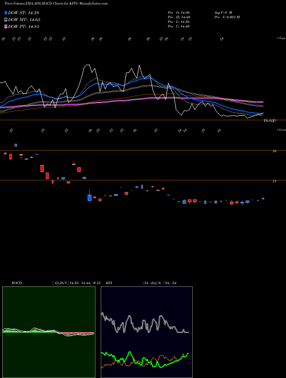The height and width of the screenshot is (378, 286).
Task: Click the magenta DOW PT legend swatch
Action: pos(6,26)
